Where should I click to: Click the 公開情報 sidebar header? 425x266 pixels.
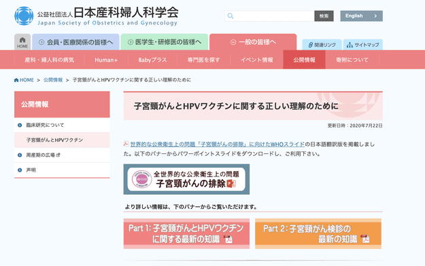click(x=62, y=104)
